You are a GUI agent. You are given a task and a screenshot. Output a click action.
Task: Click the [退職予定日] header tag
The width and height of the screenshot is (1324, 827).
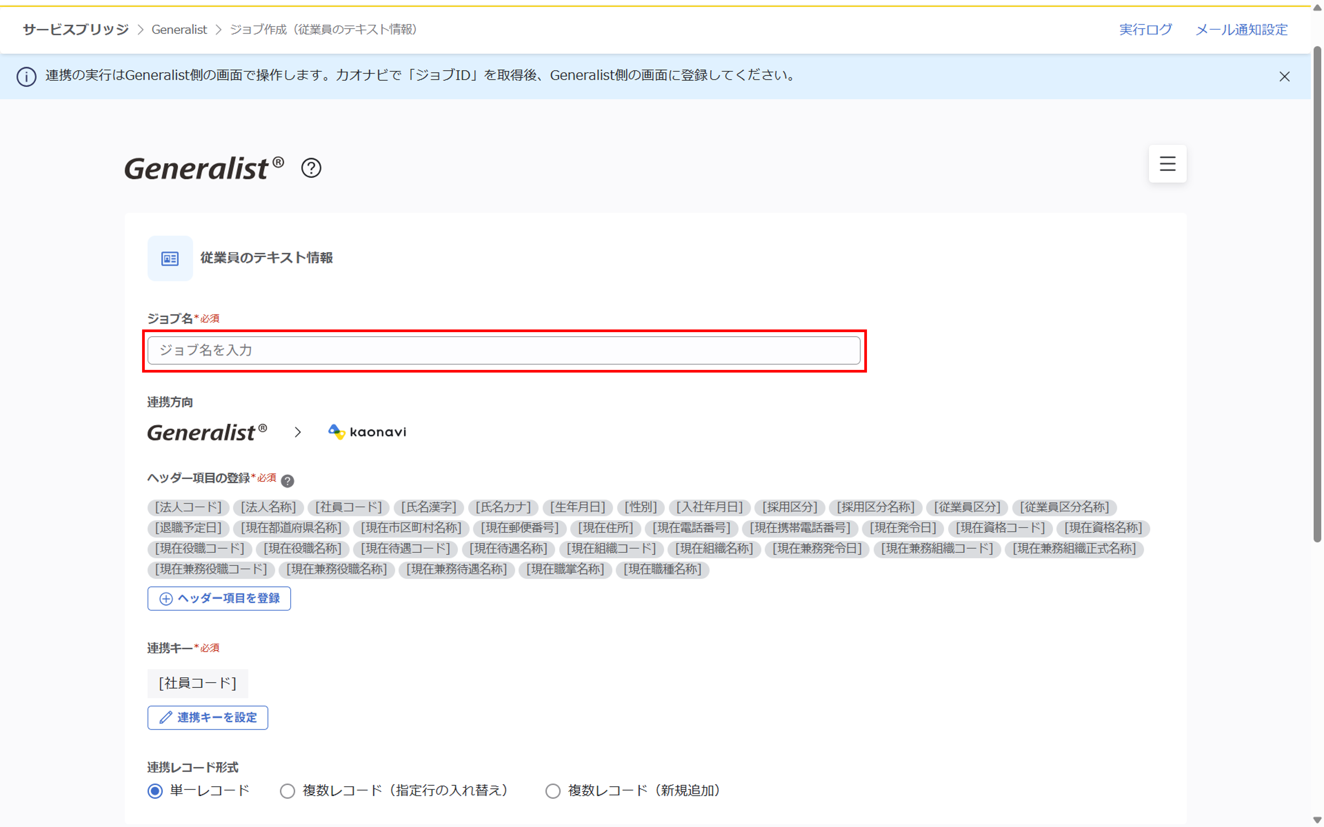click(x=188, y=528)
